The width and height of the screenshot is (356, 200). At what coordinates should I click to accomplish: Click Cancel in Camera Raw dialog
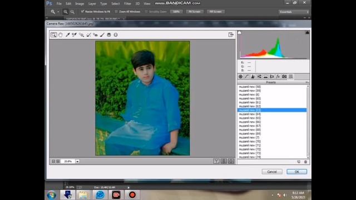pyautogui.click(x=272, y=172)
